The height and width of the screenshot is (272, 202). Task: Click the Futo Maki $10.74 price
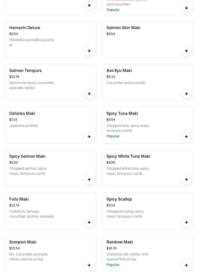click(x=14, y=206)
